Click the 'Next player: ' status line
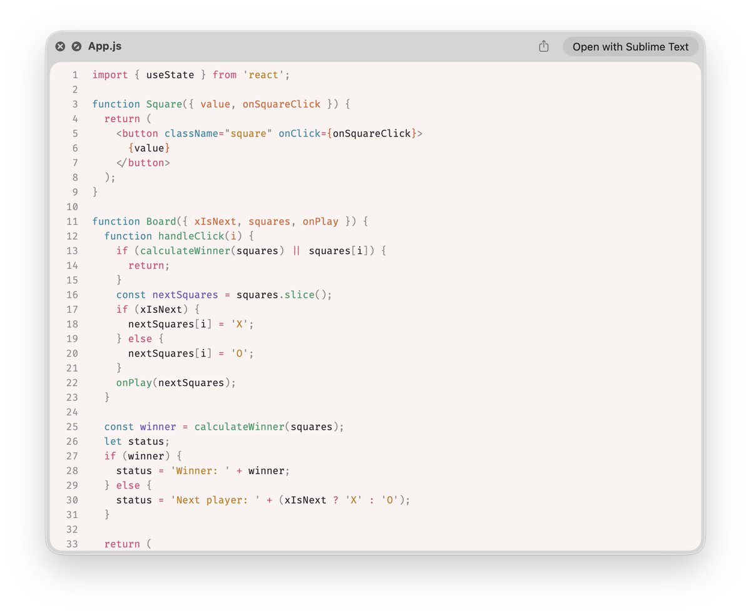This screenshot has width=751, height=615. 263,500
